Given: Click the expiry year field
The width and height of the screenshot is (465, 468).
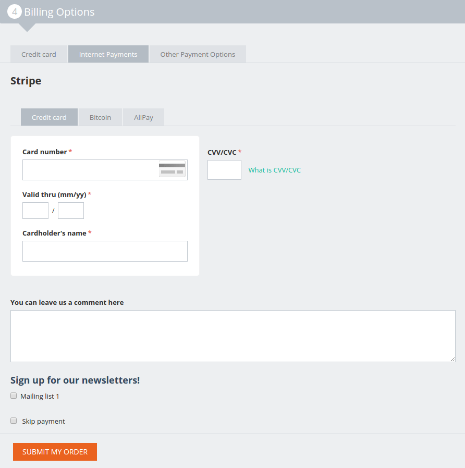Looking at the screenshot, I should 71,211.
